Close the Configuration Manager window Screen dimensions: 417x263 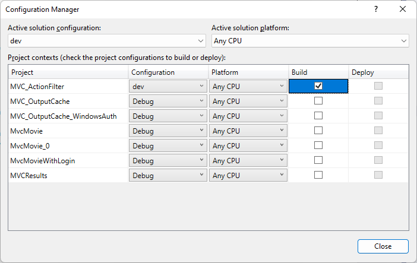tap(403, 9)
